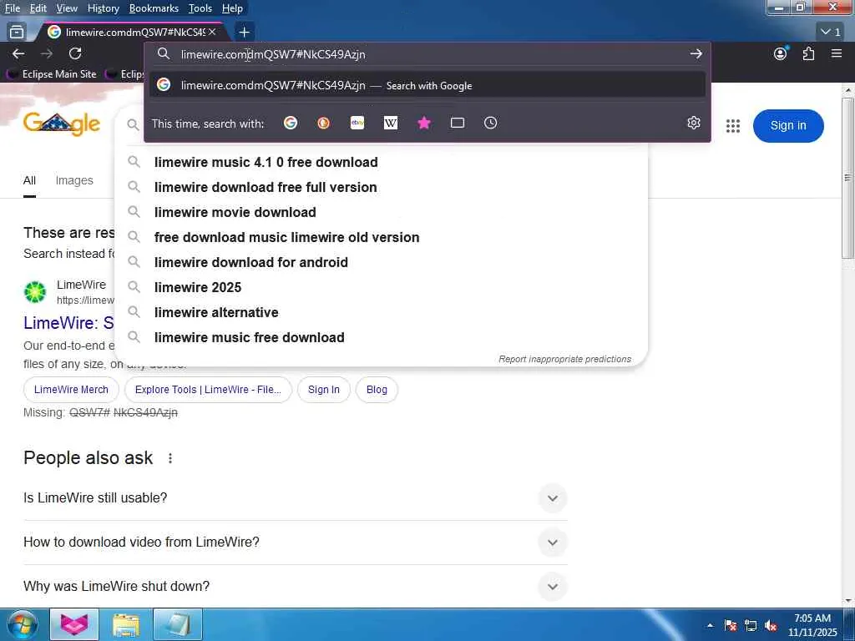
Task: Click the go arrow in address bar
Action: pyautogui.click(x=696, y=54)
